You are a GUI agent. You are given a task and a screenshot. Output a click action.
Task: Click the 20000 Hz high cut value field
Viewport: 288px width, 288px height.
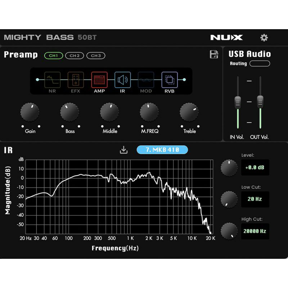tap(255, 231)
